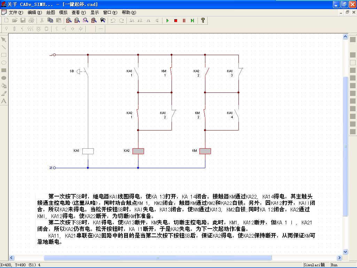Open the 显示 menu
The image size is (357, 268).
pyautogui.click(x=94, y=13)
